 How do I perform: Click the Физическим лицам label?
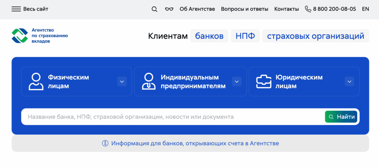coord(68,82)
